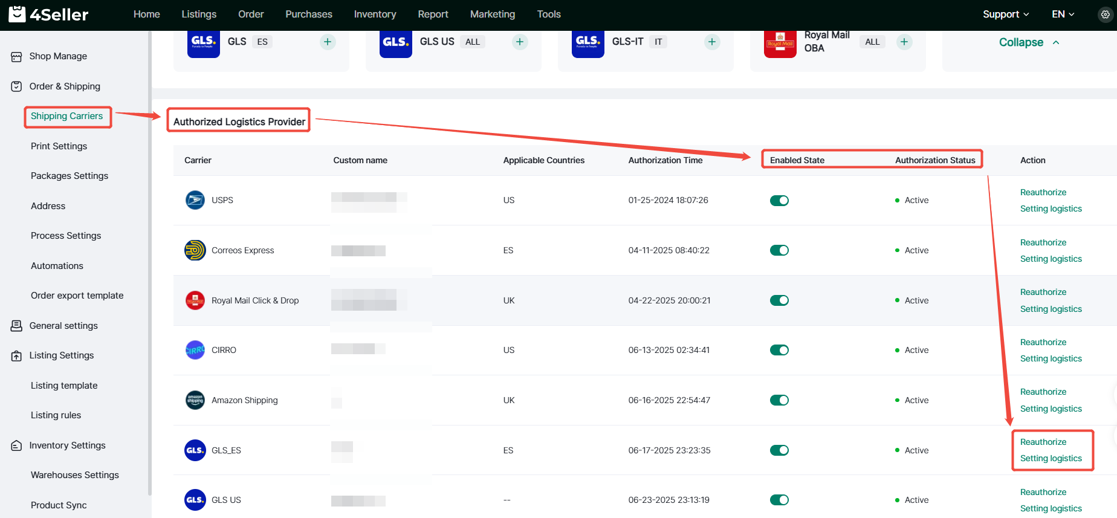The height and width of the screenshot is (518, 1117).
Task: Click the CIRRO carrier logo
Action: point(195,350)
